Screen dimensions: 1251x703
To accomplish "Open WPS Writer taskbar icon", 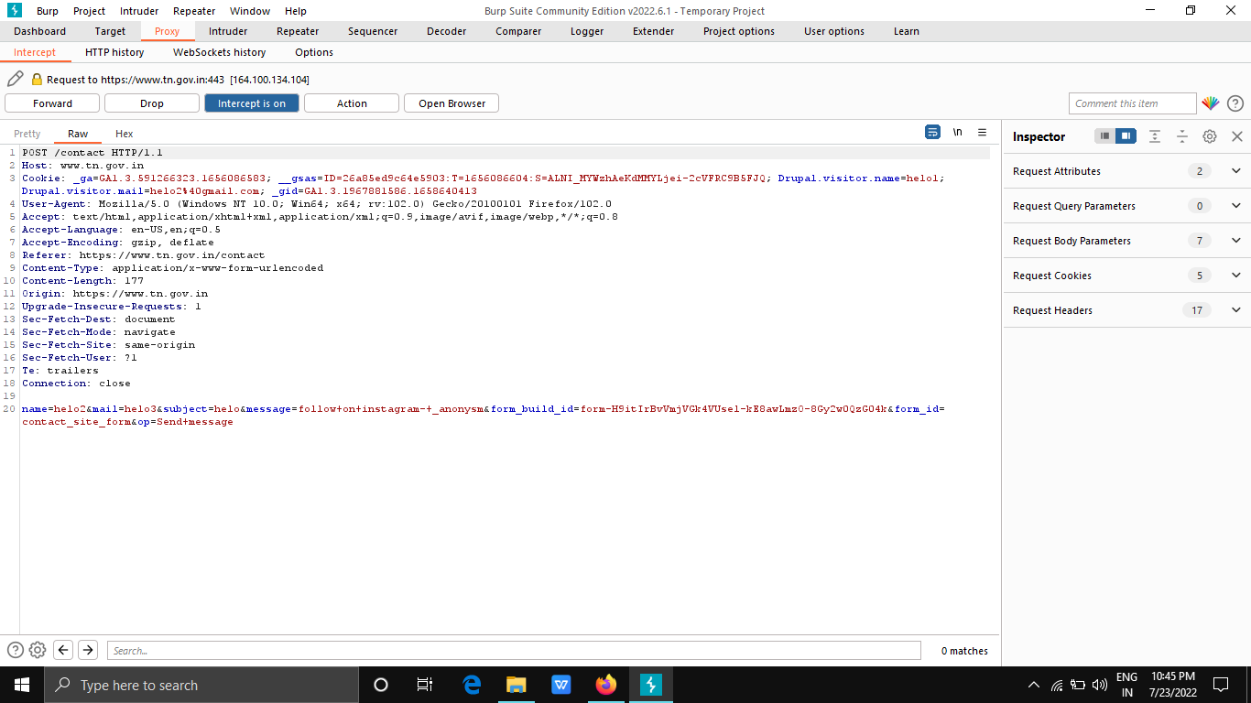I will (561, 685).
